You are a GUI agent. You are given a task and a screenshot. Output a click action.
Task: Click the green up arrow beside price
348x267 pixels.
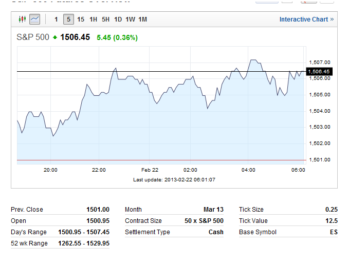(x=54, y=37)
